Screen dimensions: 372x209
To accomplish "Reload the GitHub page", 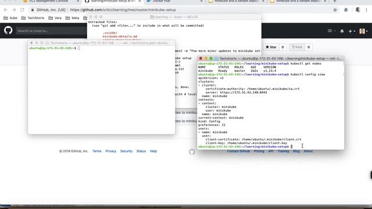I will tap(22, 10).
